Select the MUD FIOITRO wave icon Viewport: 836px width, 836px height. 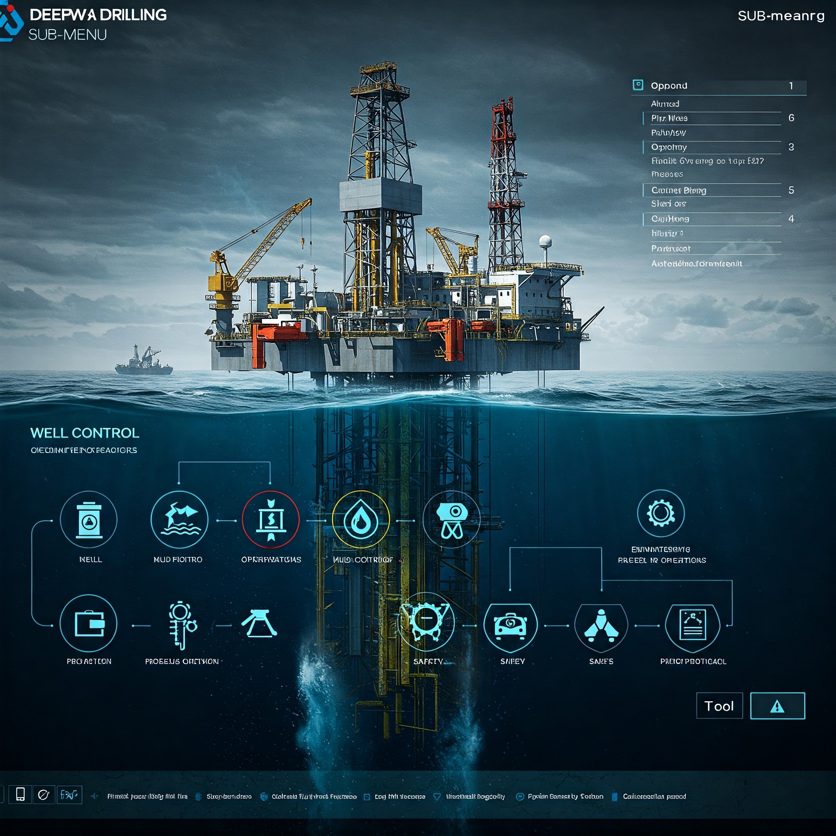click(180, 520)
